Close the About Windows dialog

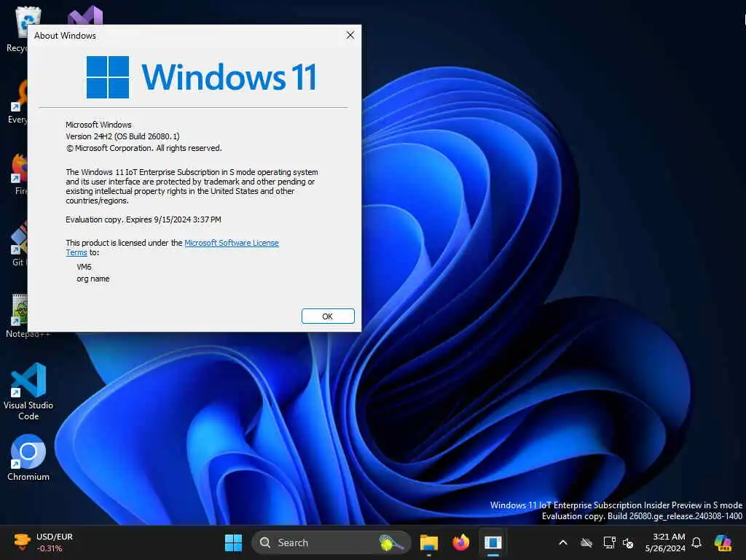click(x=350, y=35)
